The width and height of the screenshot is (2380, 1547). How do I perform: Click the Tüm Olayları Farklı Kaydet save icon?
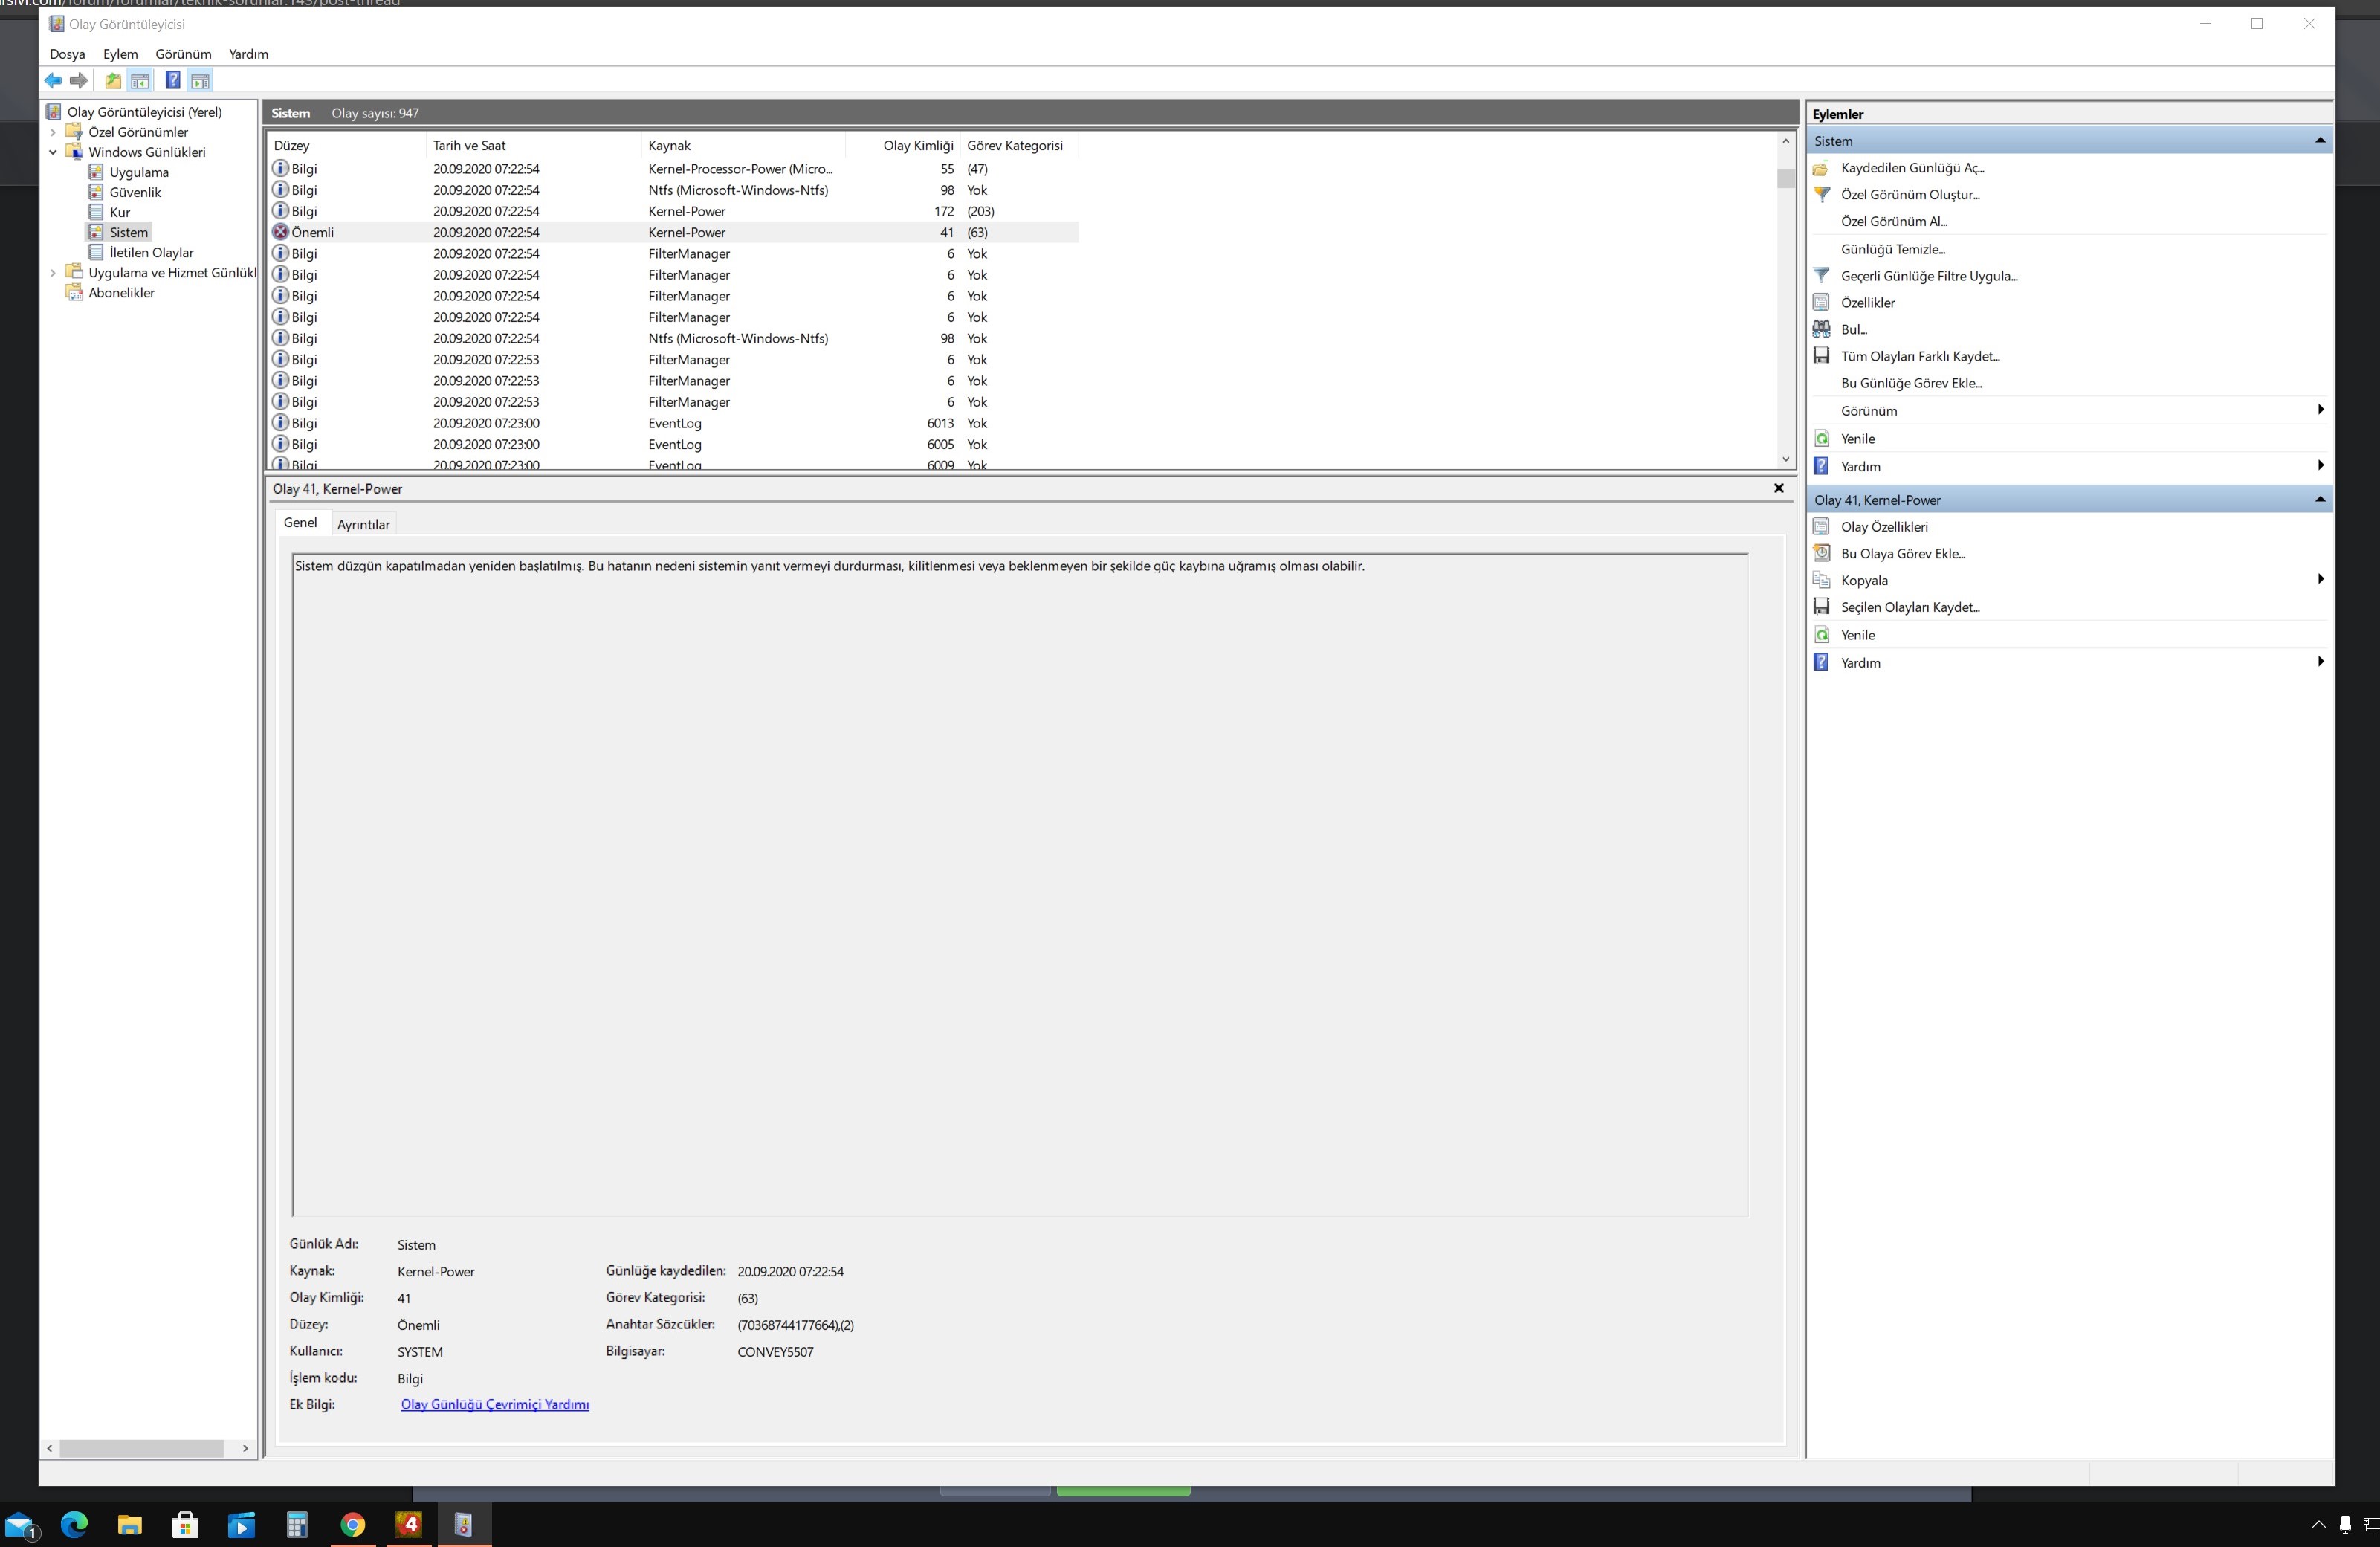pos(1822,356)
